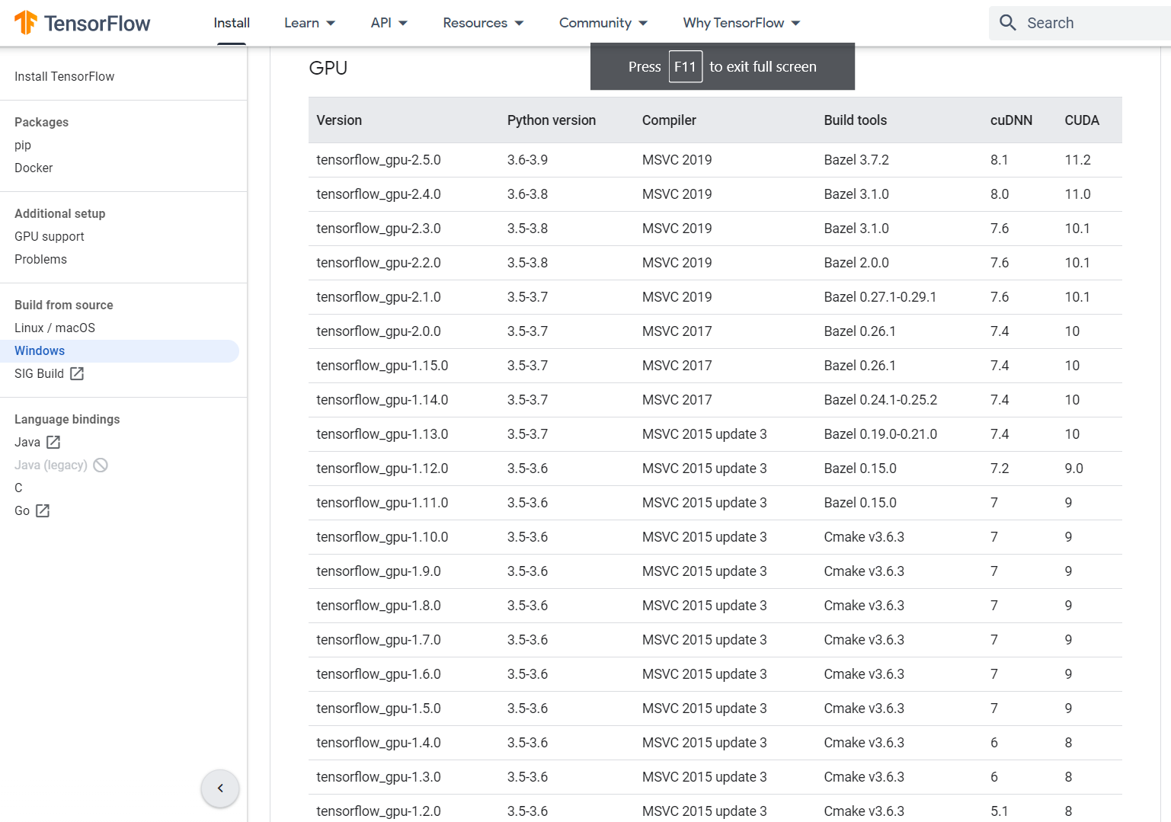The height and width of the screenshot is (822, 1171).
Task: Open the Java language bindings link
Action: tap(27, 442)
